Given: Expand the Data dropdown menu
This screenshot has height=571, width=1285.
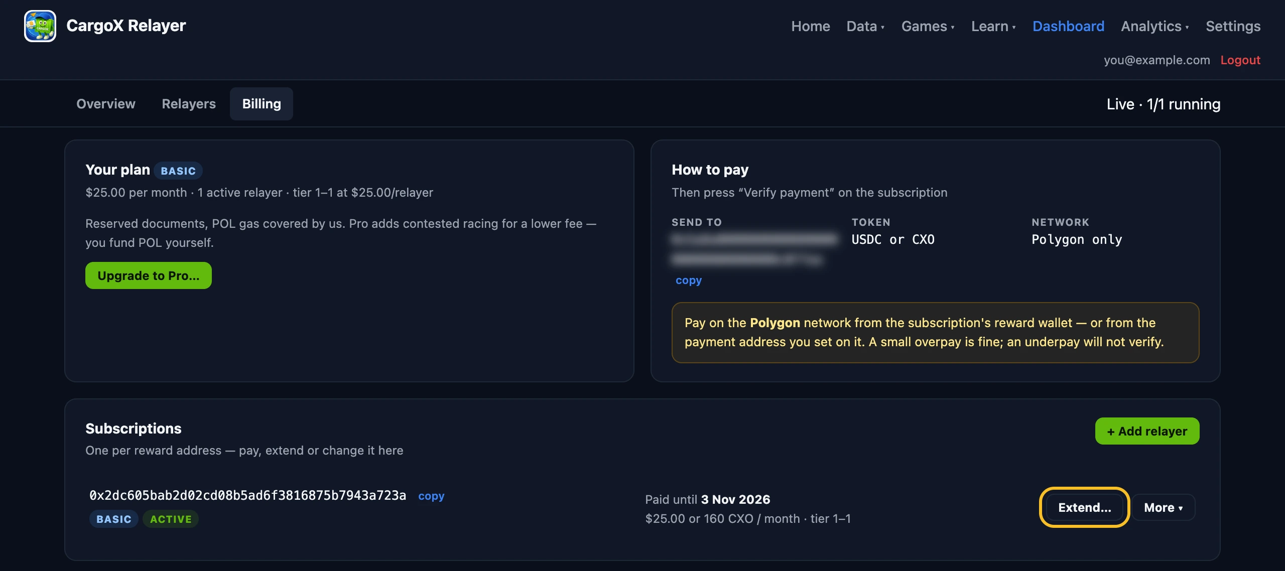Looking at the screenshot, I should click(865, 26).
